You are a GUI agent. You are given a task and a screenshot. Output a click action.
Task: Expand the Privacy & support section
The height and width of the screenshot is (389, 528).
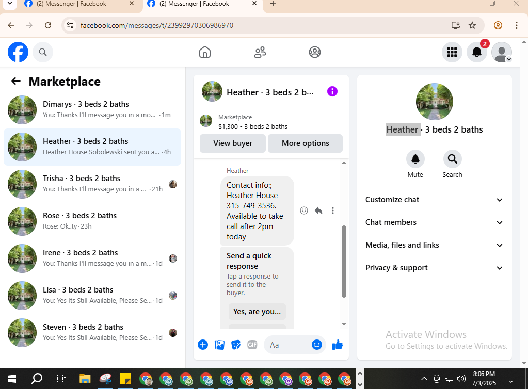coord(435,268)
